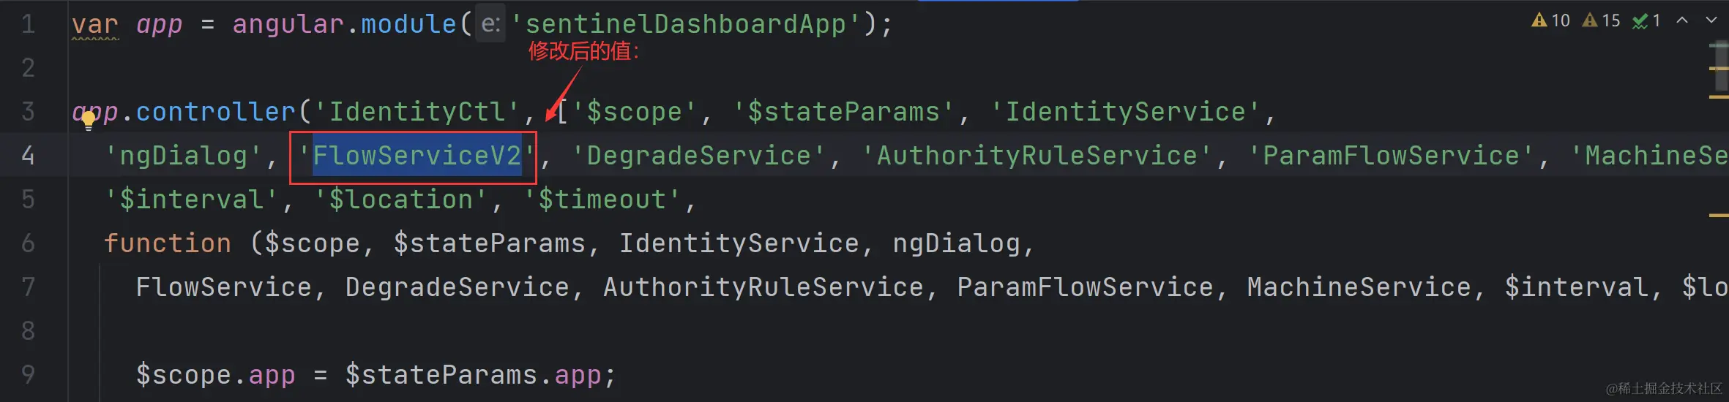The width and height of the screenshot is (1729, 402).
Task: Click the 'ParamFlowService' string on line 4
Action: point(1391,156)
